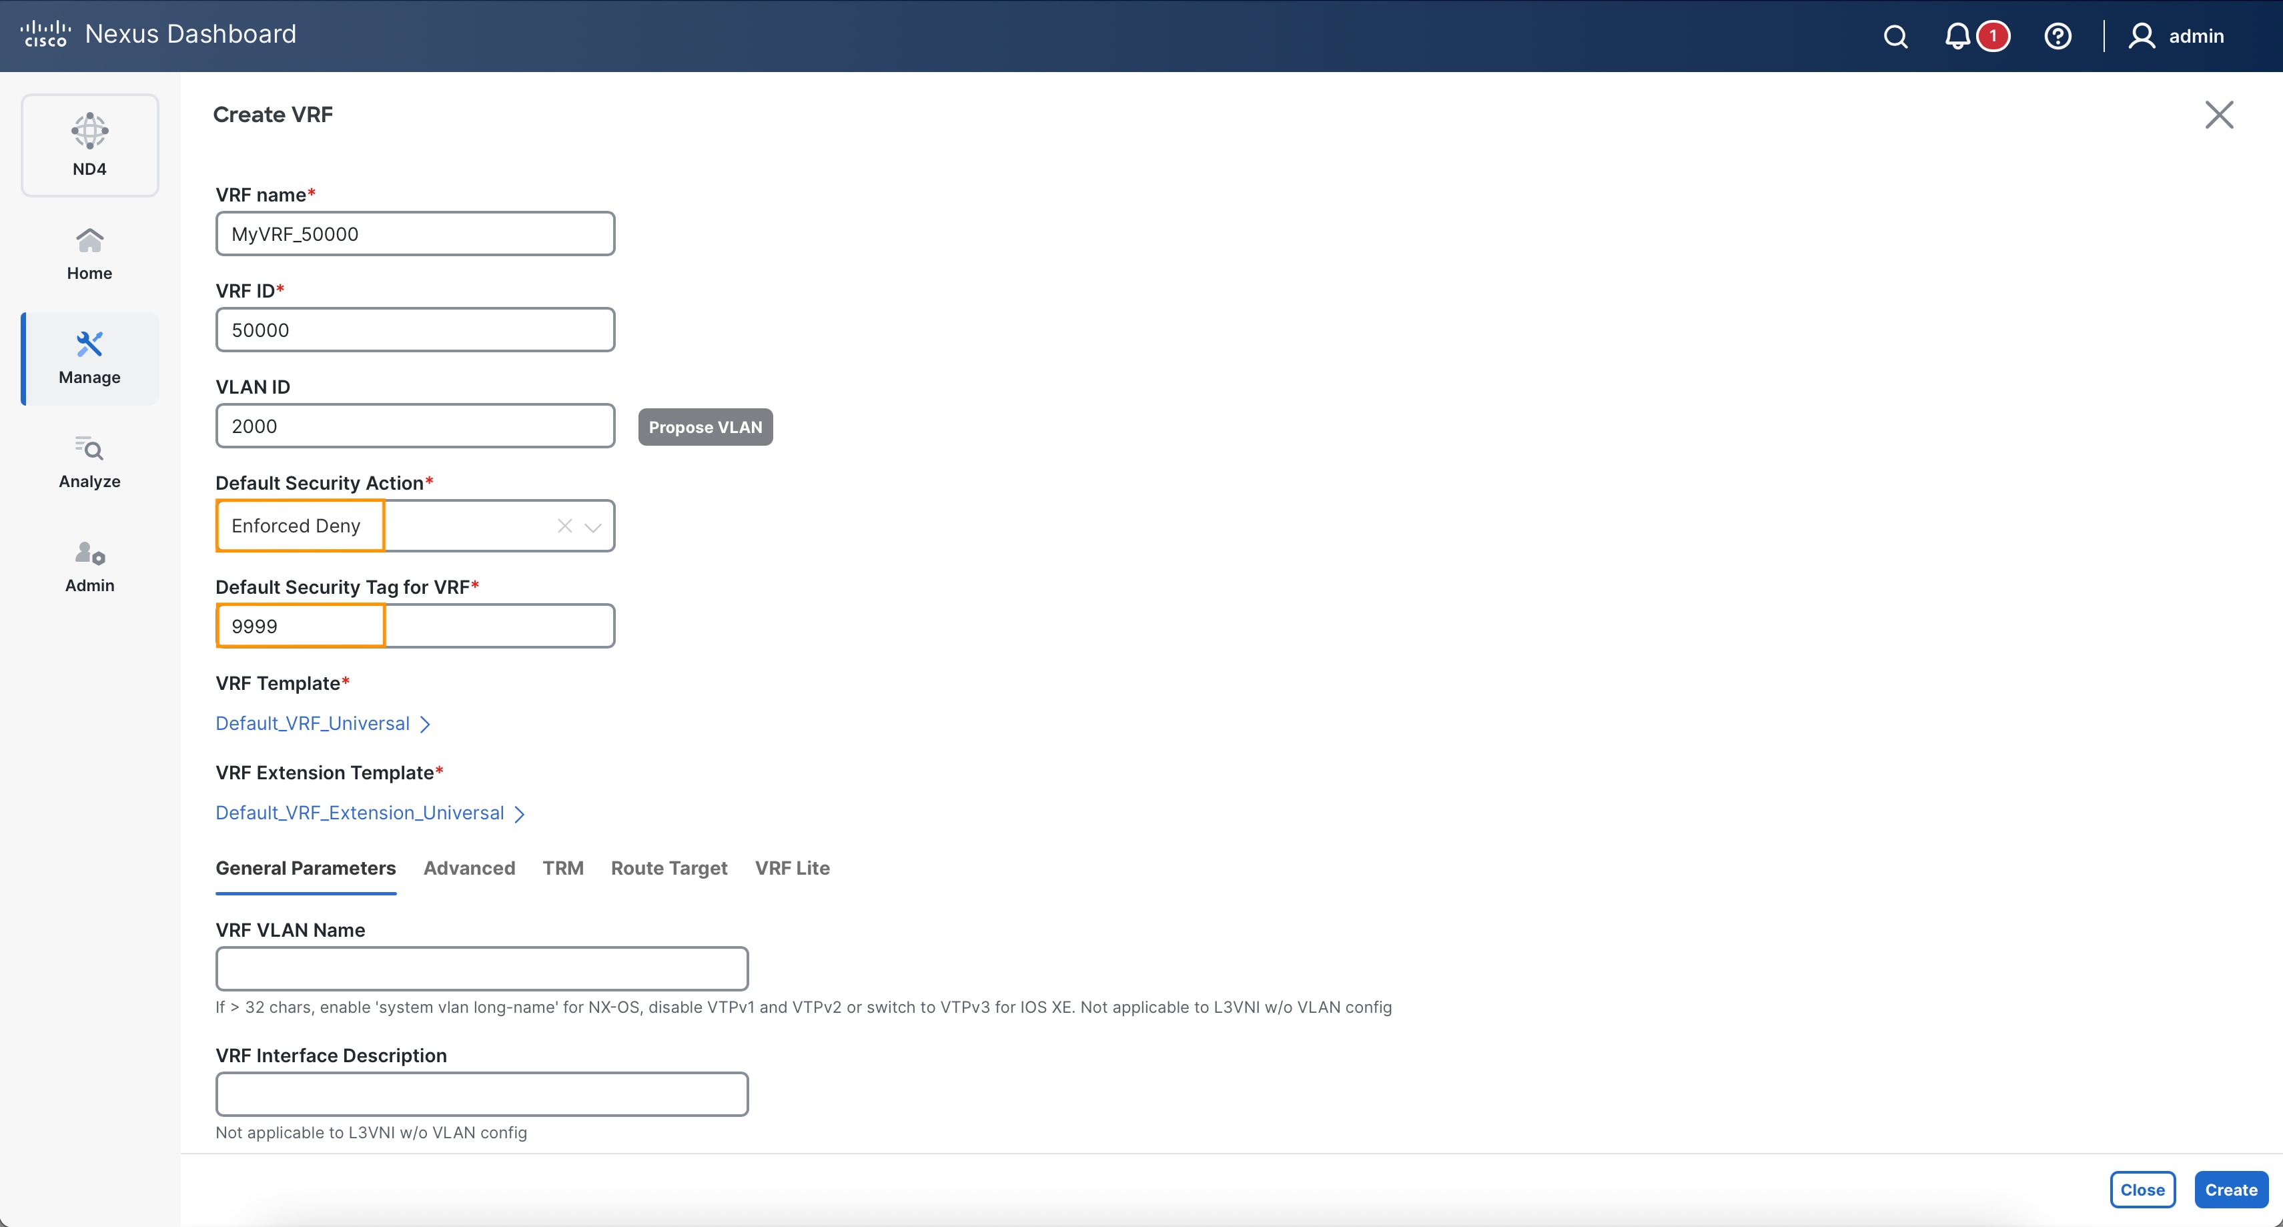
Task: Click the Enforced Deny value text
Action: pyautogui.click(x=295, y=526)
